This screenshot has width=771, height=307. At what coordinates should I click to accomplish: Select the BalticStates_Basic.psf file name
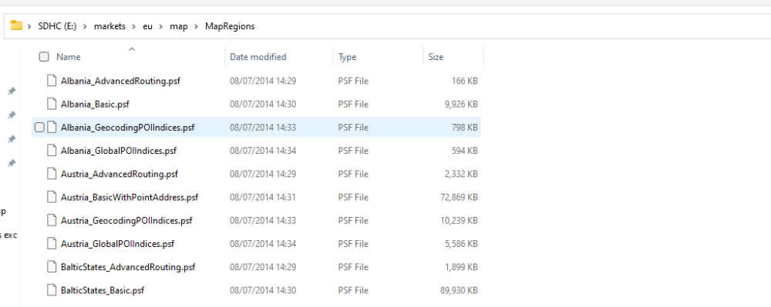103,290
